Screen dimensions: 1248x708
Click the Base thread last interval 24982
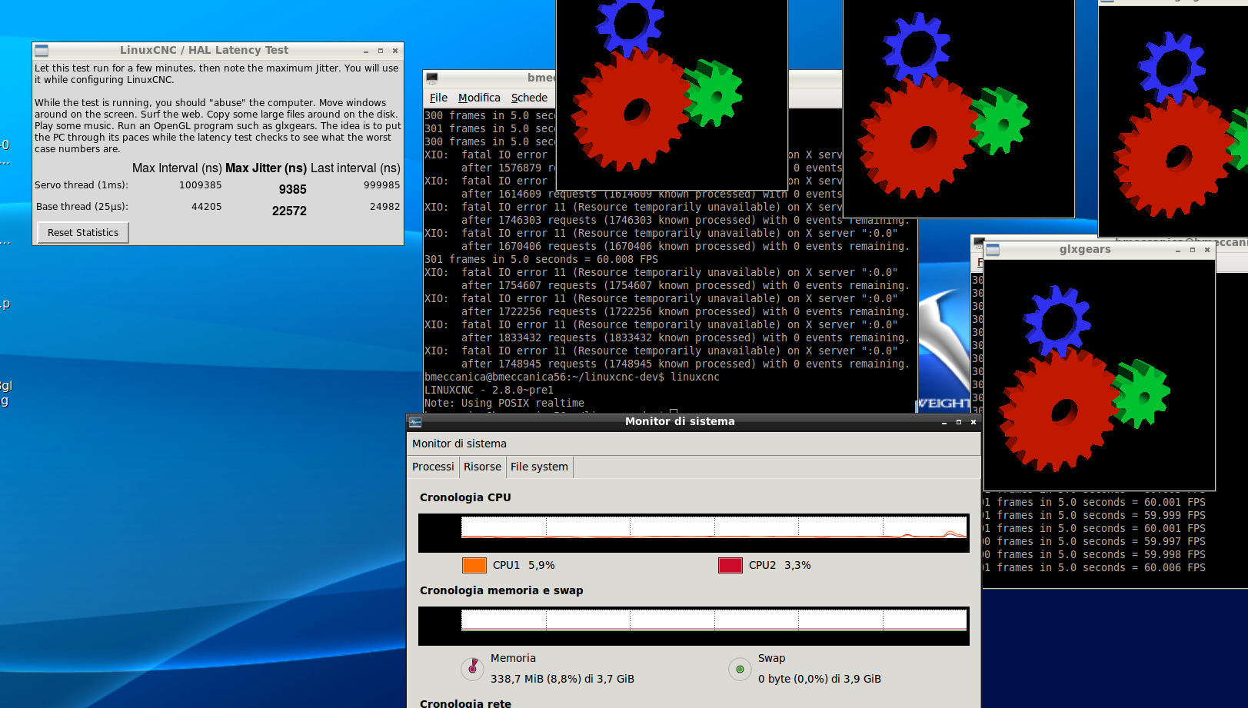coord(384,207)
